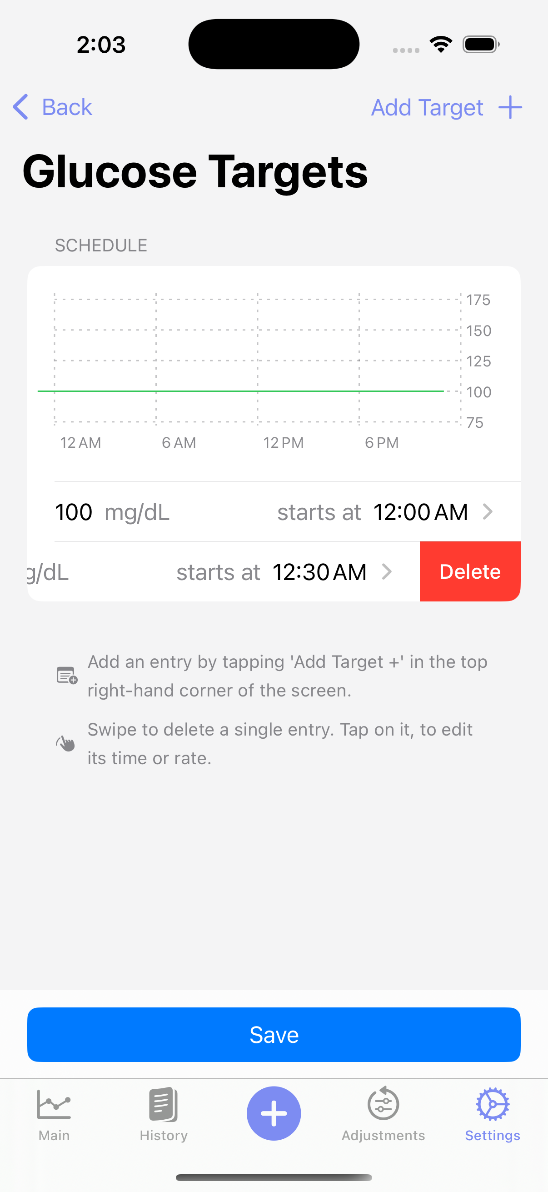548x1192 pixels.
Task: Switch to the Adjustments tab label
Action: click(x=383, y=1136)
